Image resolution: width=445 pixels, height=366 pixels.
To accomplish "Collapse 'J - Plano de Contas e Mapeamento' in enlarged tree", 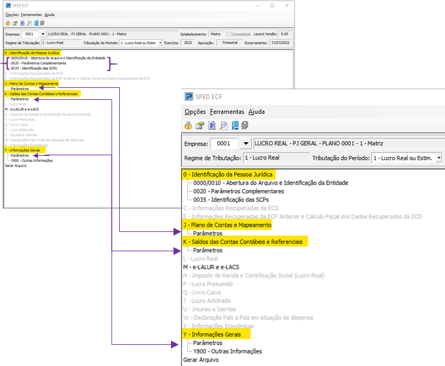I will point(227,225).
